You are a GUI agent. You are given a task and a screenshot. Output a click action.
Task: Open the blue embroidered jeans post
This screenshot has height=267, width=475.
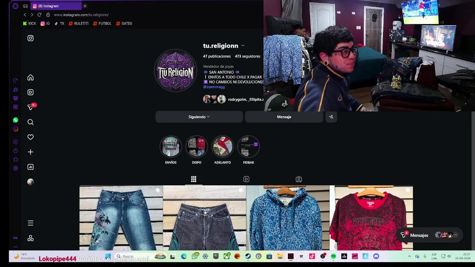121,218
